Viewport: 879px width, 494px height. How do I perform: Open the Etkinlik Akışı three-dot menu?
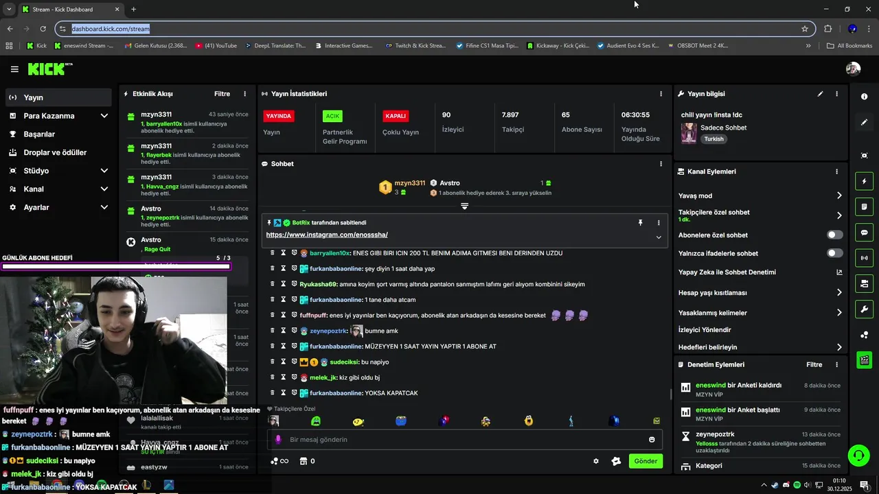[244, 94]
